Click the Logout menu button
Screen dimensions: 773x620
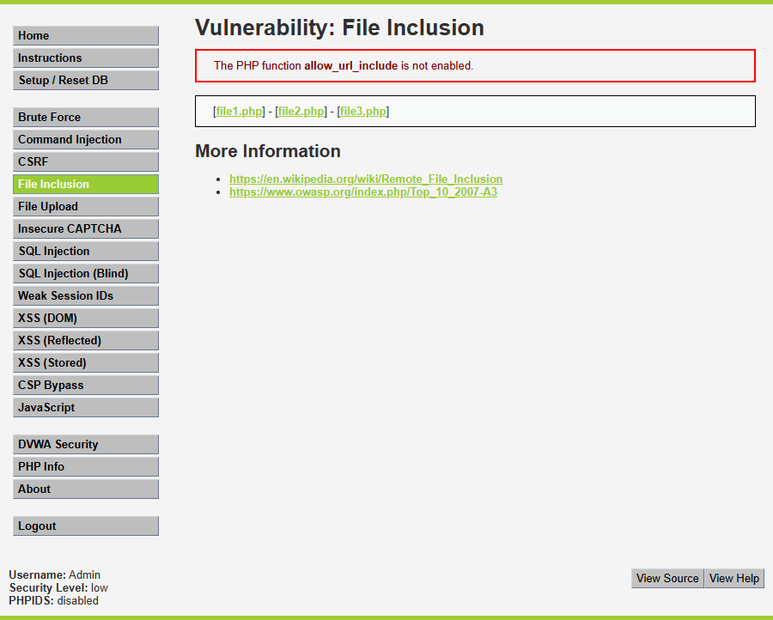pos(86,526)
